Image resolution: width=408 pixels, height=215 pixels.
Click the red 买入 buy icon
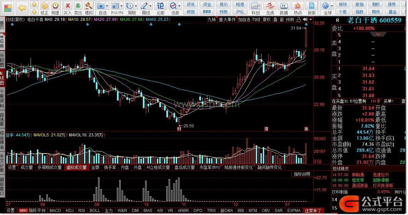click(68, 8)
